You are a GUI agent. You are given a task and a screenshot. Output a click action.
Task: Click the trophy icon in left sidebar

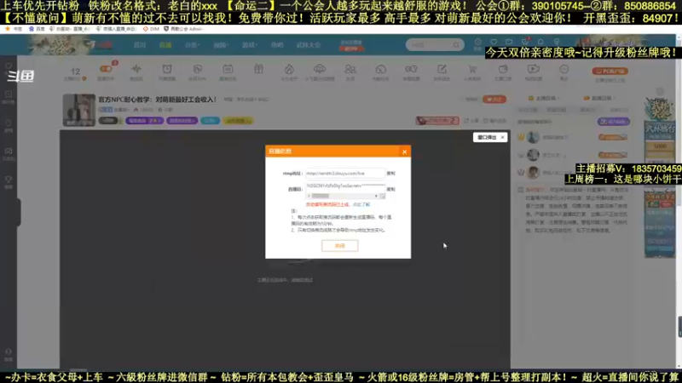[9, 180]
